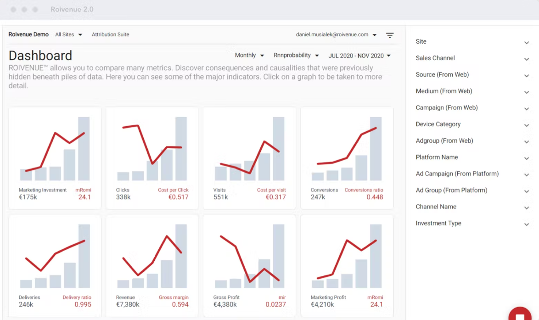Expand the Sales Channel filter
This screenshot has width=539, height=320.
click(527, 59)
